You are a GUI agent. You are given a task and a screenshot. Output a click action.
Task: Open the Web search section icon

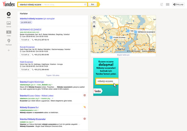[x=9, y=14]
